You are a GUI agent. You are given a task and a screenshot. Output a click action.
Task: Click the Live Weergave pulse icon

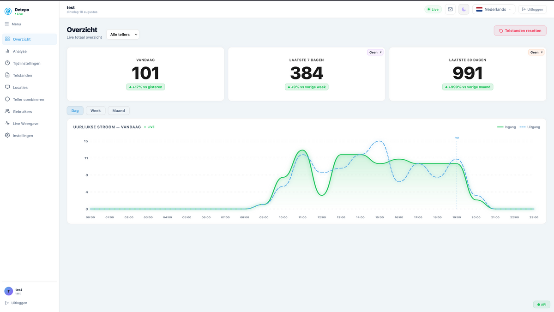click(7, 123)
